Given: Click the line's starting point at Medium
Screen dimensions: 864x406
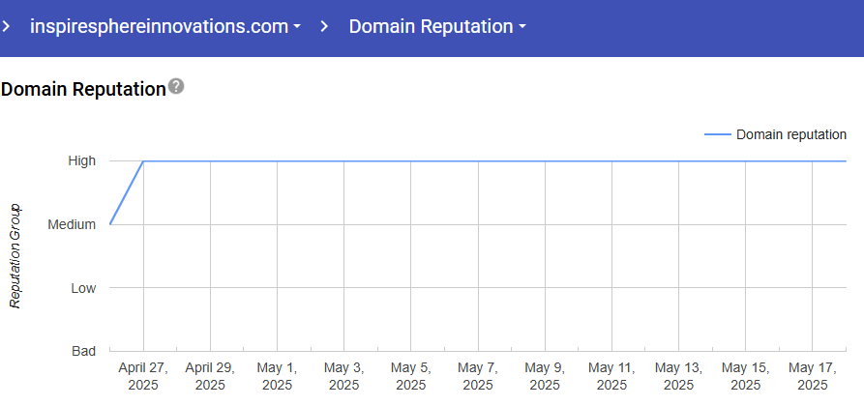Looking at the screenshot, I should pyautogui.click(x=111, y=223).
